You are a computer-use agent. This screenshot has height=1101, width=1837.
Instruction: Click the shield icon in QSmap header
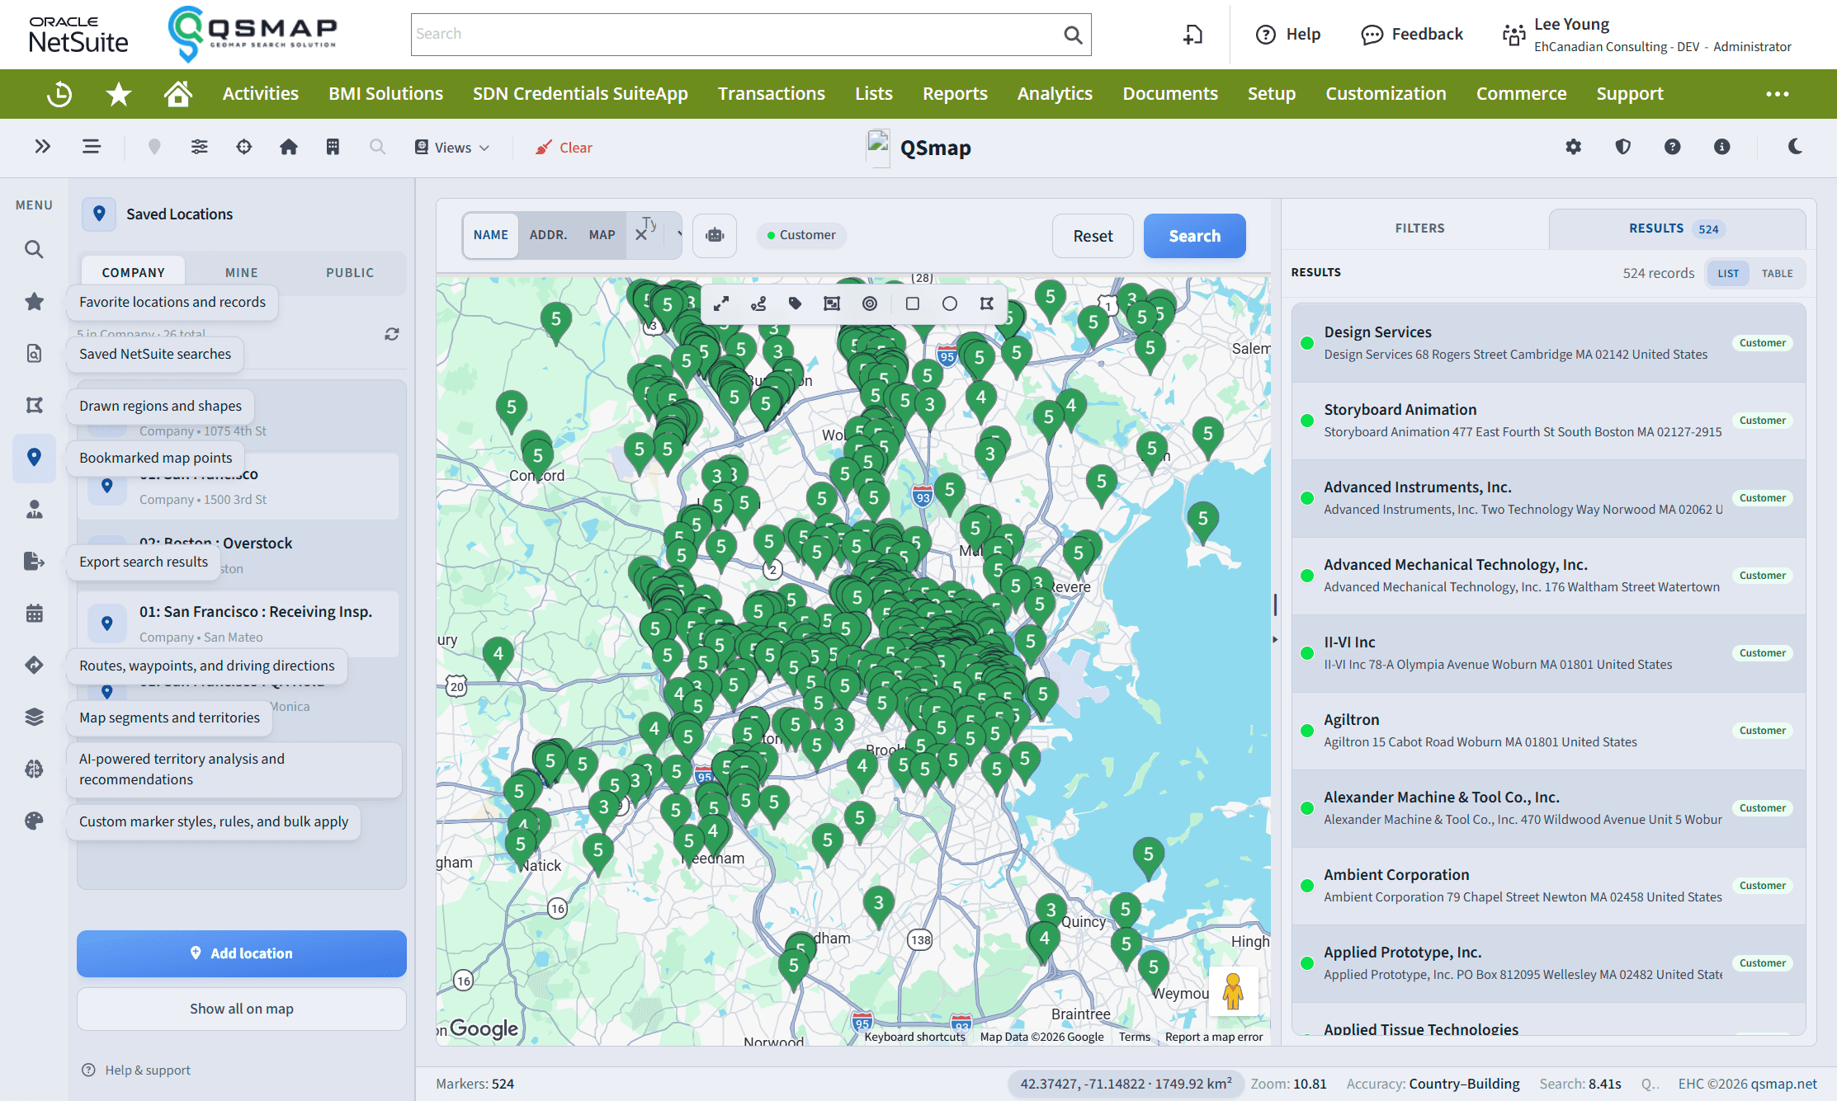click(x=1622, y=147)
